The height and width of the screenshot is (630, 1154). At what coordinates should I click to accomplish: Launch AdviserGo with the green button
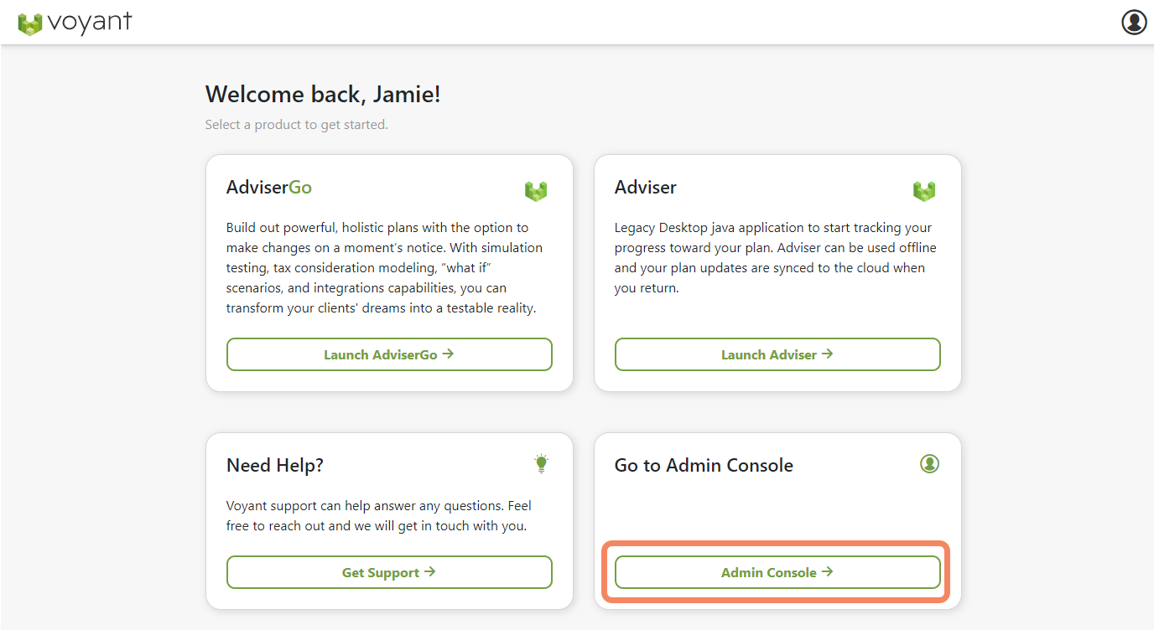click(389, 354)
